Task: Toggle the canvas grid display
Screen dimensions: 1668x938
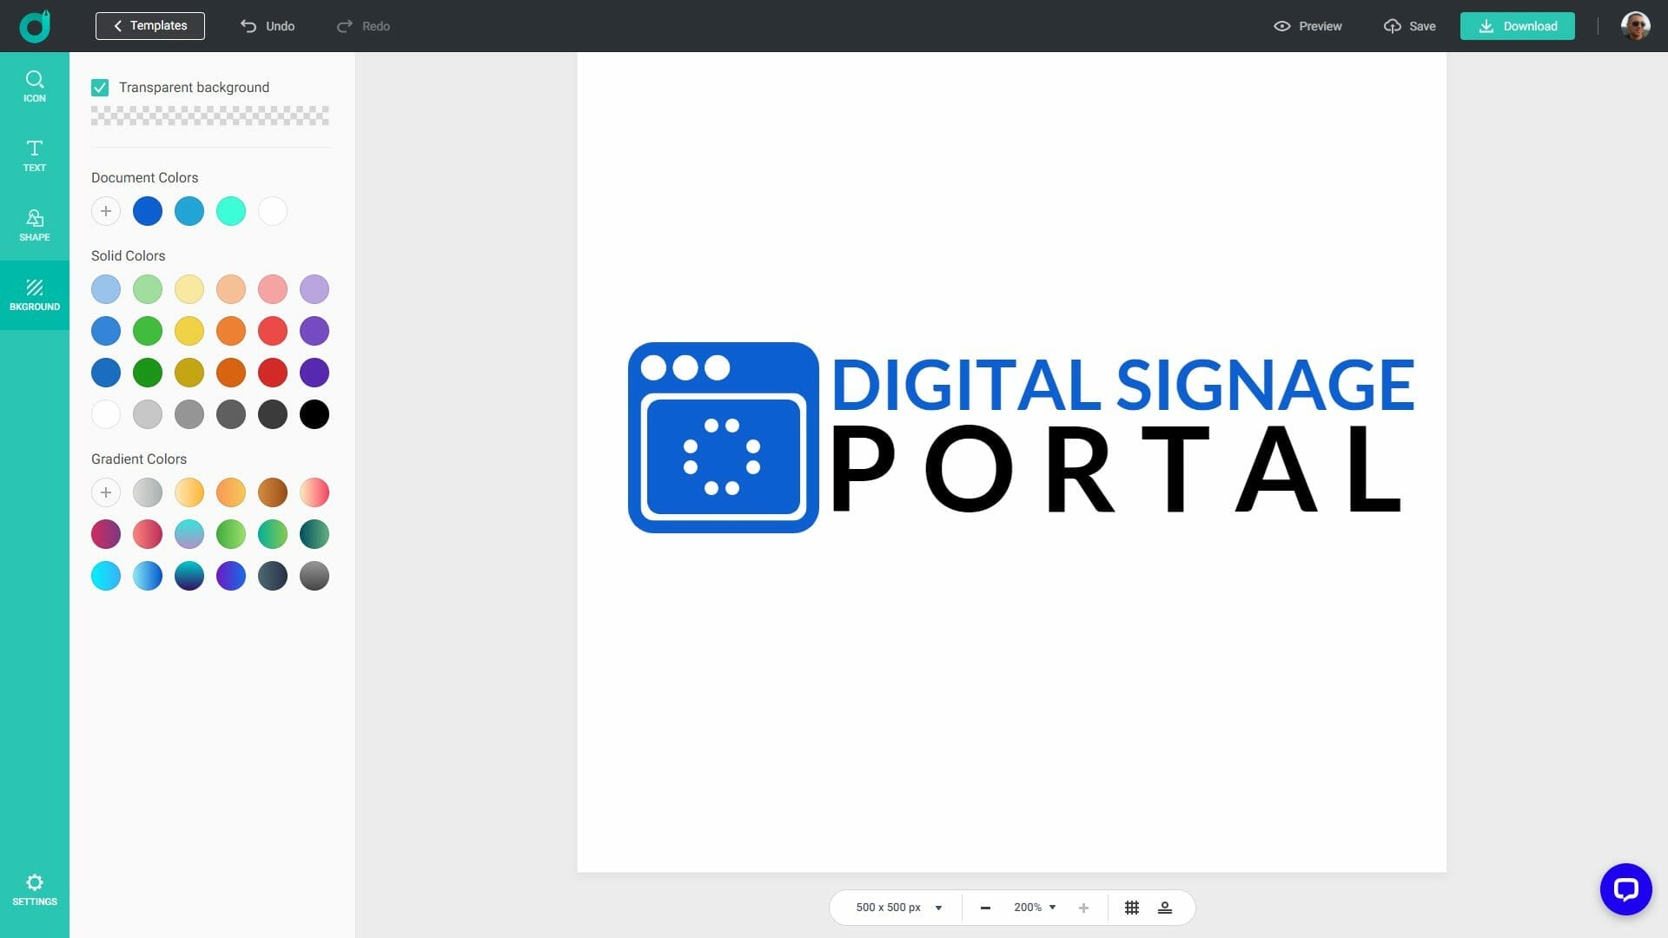Action: pos(1131,907)
